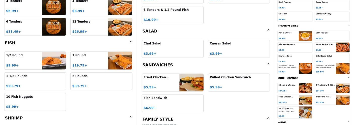Collapse the FISH section chevron

131,42
